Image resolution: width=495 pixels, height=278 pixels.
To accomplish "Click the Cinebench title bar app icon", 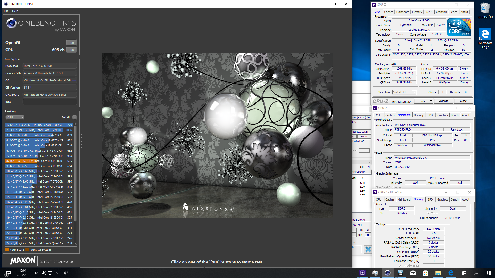I will pyautogui.click(x=6, y=4).
